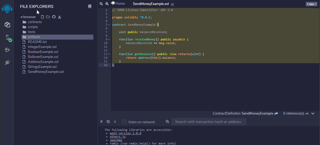Open the File Explorers sidebar icon
The width and height of the screenshot is (320, 145).
tap(7, 25)
